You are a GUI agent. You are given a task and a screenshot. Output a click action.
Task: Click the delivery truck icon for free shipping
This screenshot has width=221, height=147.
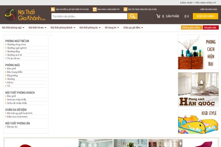53,9
